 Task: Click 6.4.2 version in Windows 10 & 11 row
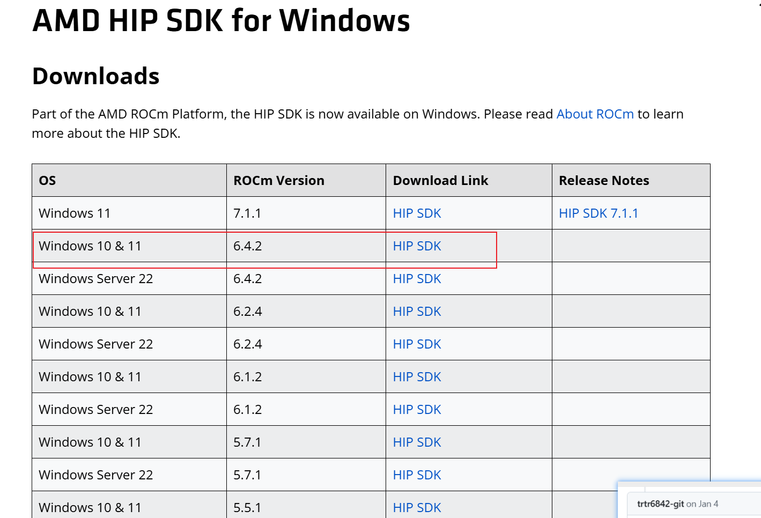(248, 246)
